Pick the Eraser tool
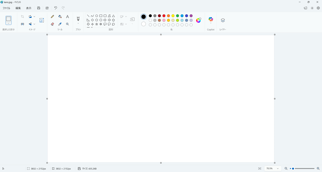 click(x=52, y=24)
